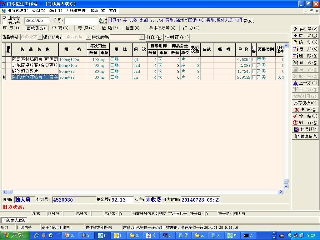Click the 转挂号 transfer registration button
The height and width of the screenshot is (240, 320).
point(305,29)
